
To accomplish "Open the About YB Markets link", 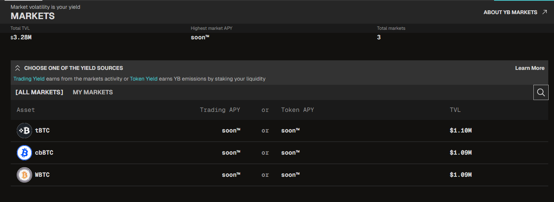I will click(510, 12).
